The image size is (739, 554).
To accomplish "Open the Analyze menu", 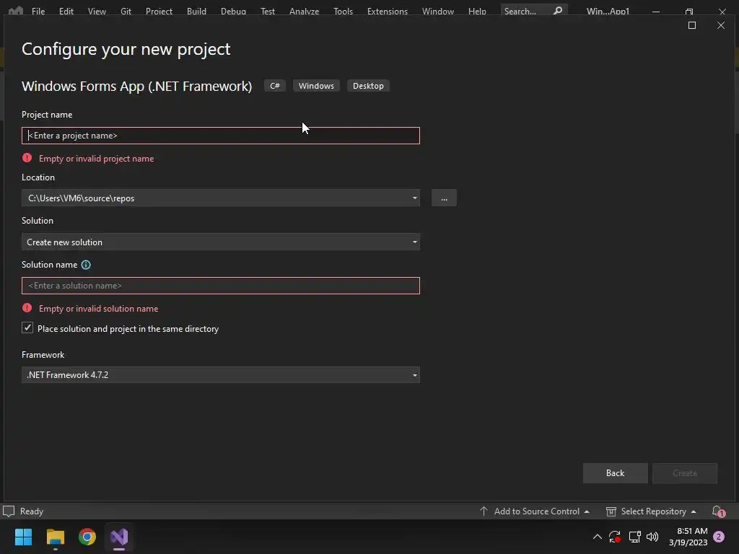I will 304,11.
